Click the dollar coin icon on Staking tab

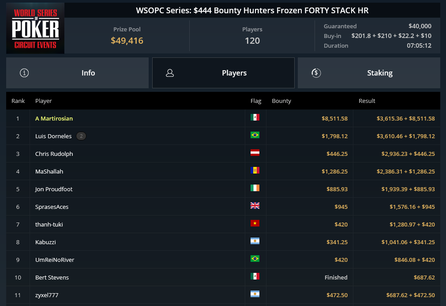pyautogui.click(x=316, y=73)
